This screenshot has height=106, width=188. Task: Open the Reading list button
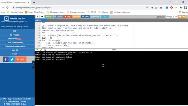(x=183, y=12)
